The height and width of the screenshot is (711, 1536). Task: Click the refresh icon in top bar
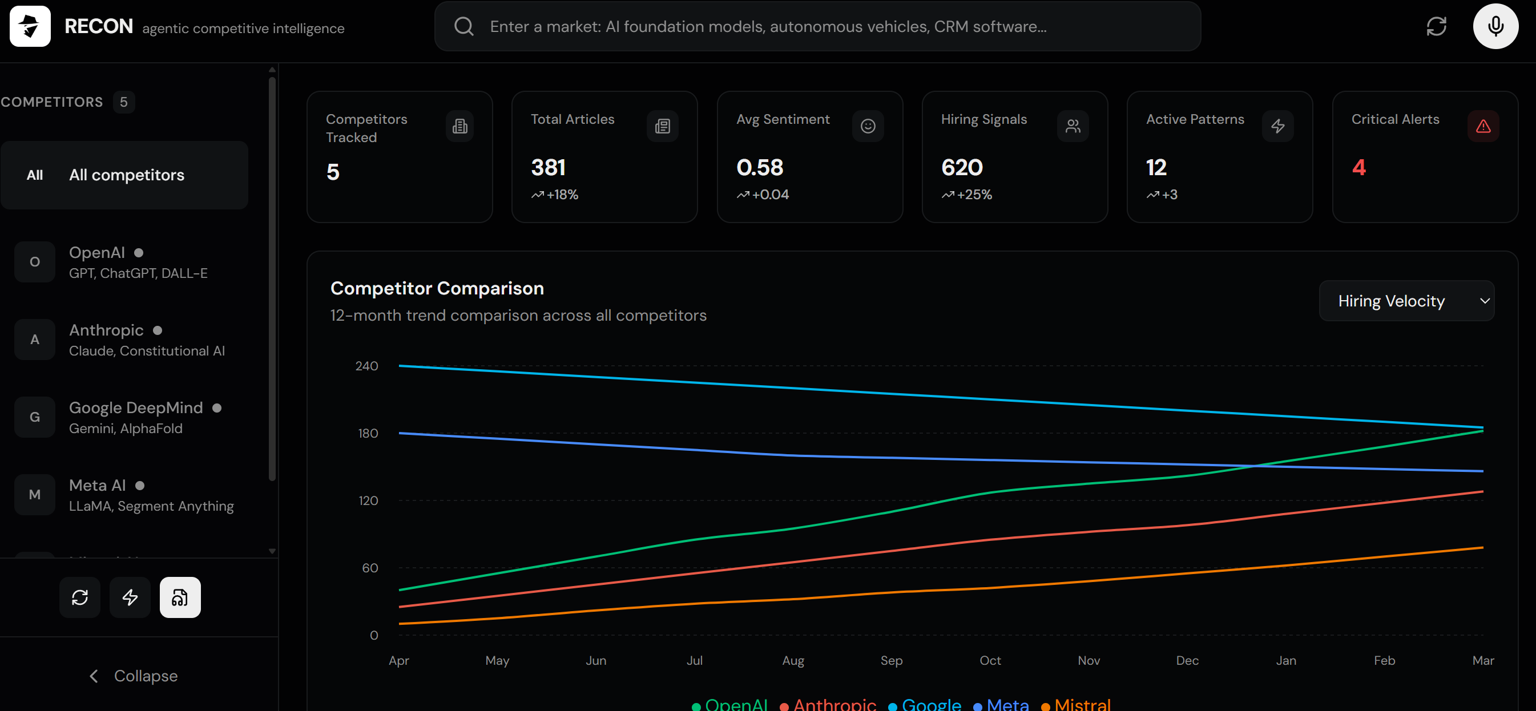click(1436, 26)
